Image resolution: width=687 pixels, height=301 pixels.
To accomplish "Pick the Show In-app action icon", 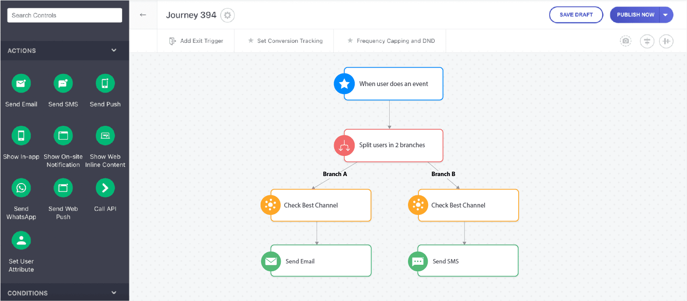I will coord(21,136).
